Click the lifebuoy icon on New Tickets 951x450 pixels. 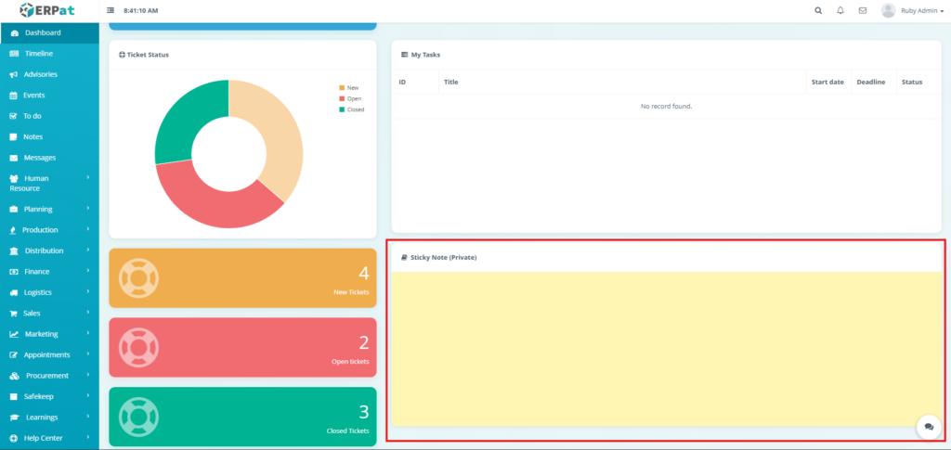coord(139,277)
